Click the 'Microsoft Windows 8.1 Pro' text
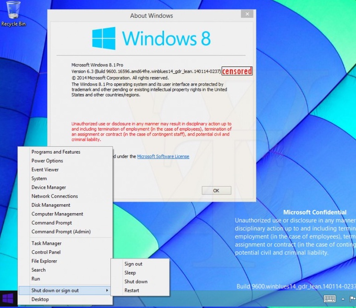 tap(98, 65)
